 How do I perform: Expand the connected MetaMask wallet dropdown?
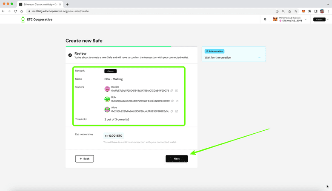click(x=306, y=19)
